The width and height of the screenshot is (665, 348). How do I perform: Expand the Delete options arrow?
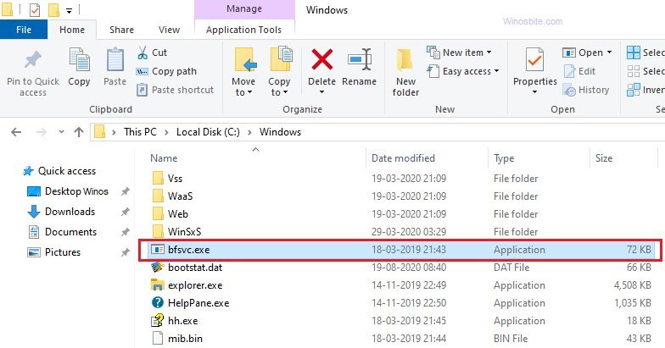click(322, 92)
